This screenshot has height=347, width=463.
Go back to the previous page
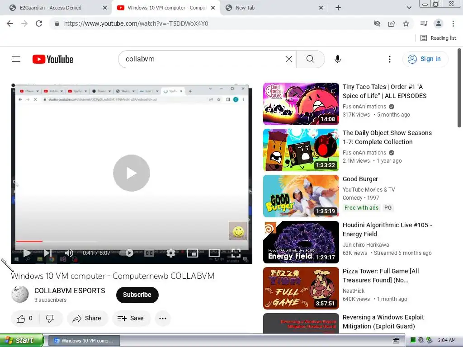[x=10, y=23]
